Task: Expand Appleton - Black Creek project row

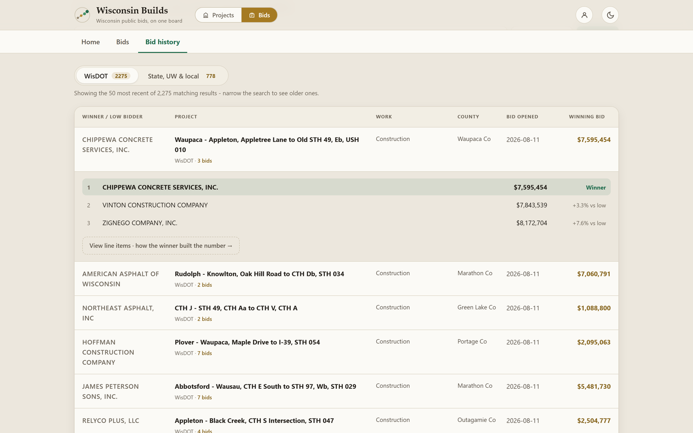Action: [x=346, y=421]
